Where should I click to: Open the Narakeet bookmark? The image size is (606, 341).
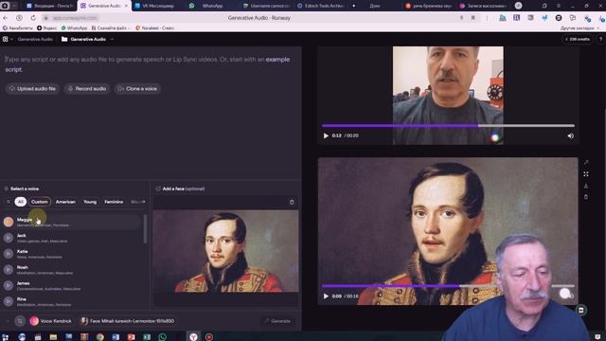[154, 27]
